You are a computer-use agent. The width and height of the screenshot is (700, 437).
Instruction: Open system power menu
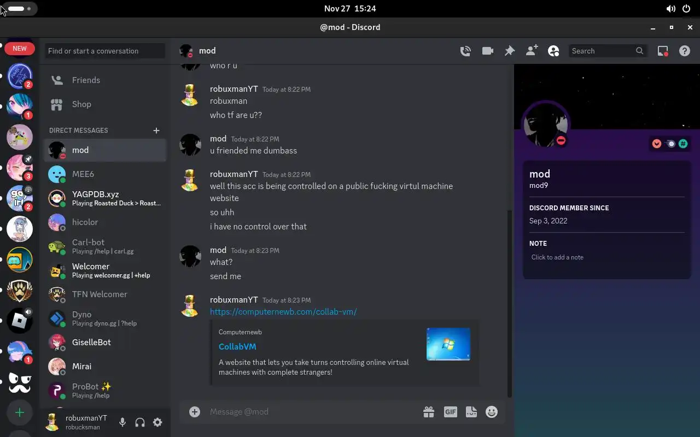point(687,9)
